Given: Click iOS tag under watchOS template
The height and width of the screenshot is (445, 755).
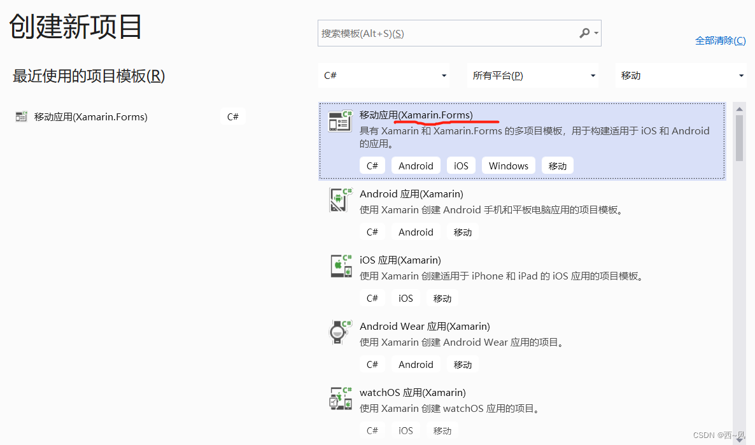Looking at the screenshot, I should point(406,430).
